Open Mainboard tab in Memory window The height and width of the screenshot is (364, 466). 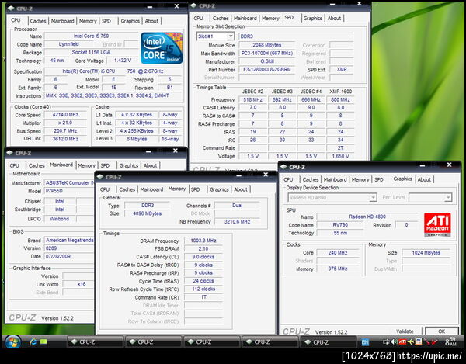pos(151,189)
